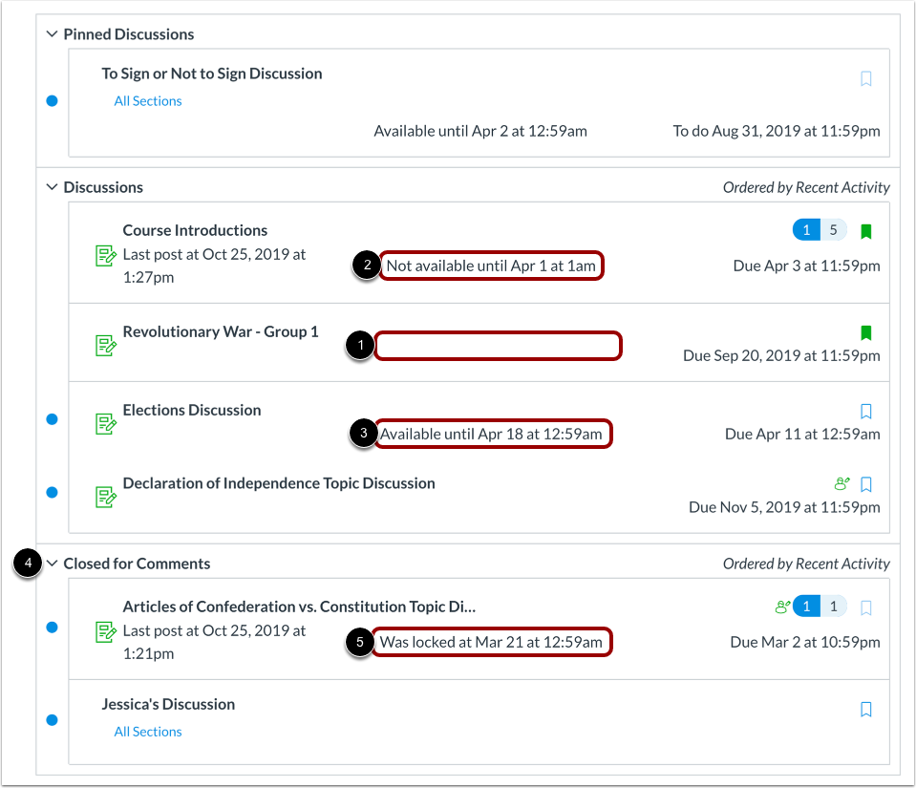Click graded icon beside Articles of Confederation
This screenshot has width=916, height=788.
tap(106, 632)
